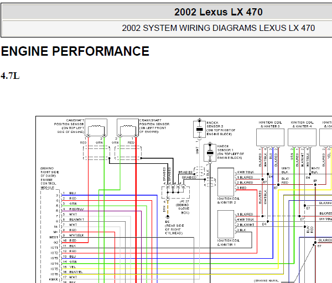Click the 'ENGINE PERFORMANCE' heading
332x283 pixels.
pyautogui.click(x=75, y=51)
